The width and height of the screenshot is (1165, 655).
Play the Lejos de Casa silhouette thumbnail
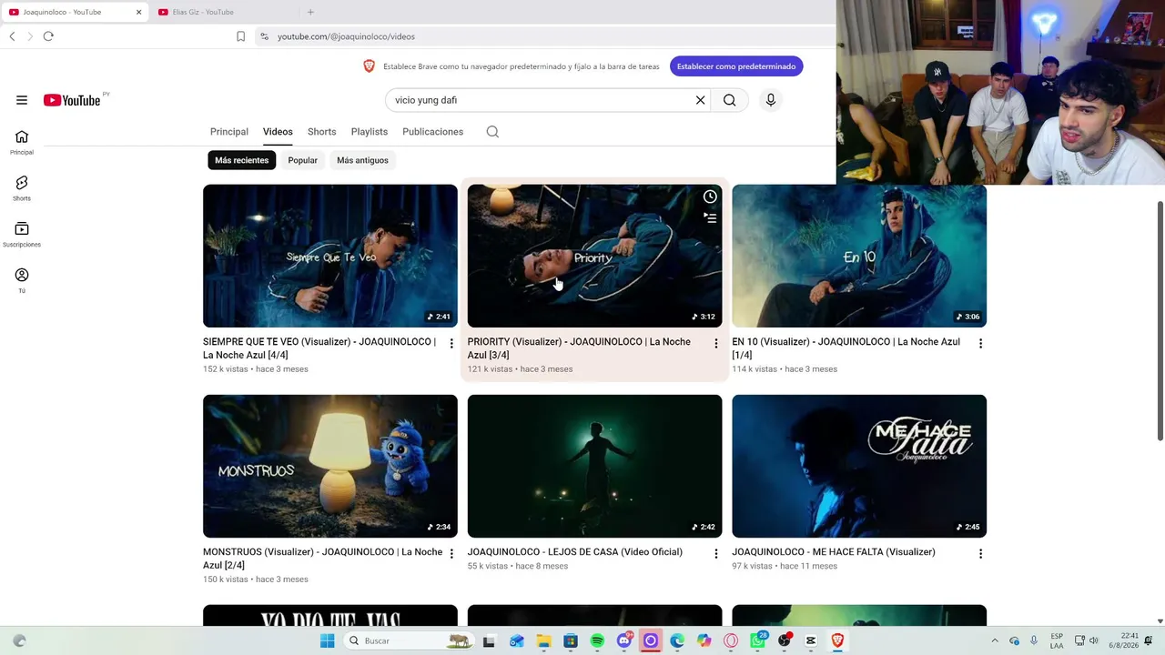click(594, 466)
